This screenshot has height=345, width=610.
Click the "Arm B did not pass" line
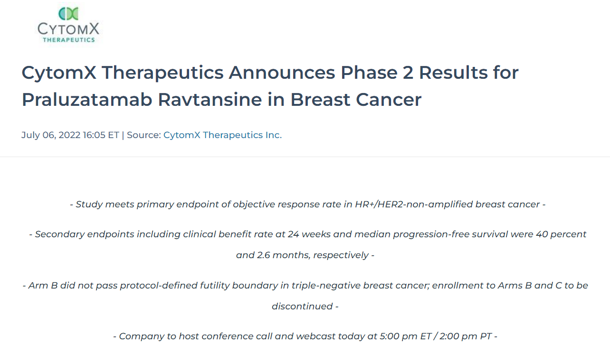[305, 285]
